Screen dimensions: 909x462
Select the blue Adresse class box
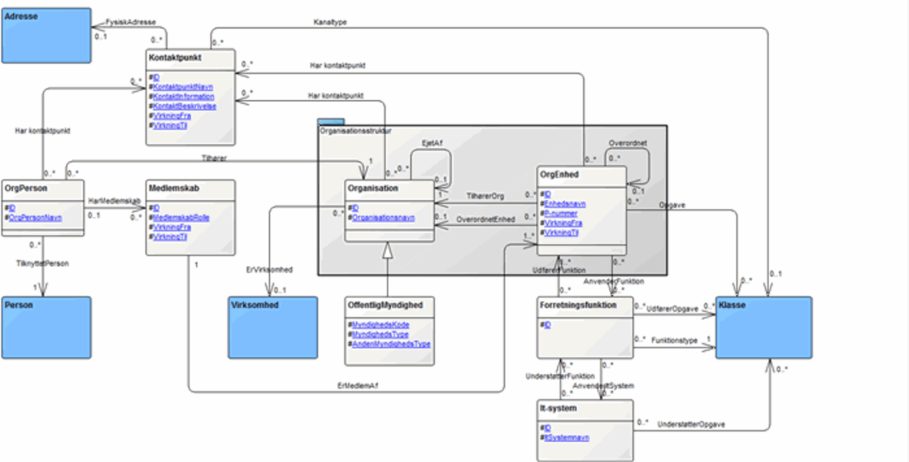[45, 34]
